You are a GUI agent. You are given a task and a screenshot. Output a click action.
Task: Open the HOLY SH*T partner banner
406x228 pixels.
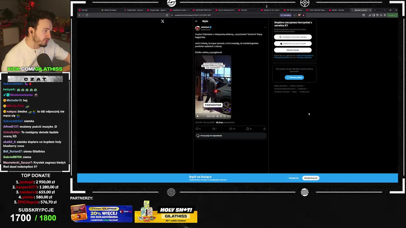pos(166,212)
